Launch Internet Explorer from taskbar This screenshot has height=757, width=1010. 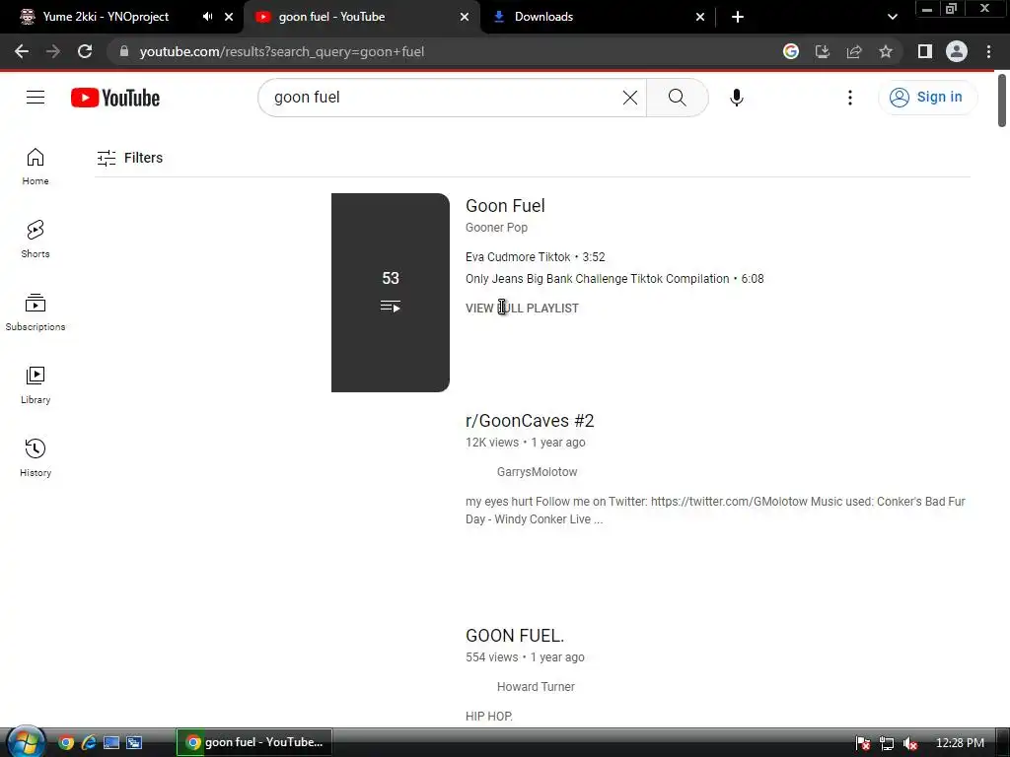(x=88, y=743)
